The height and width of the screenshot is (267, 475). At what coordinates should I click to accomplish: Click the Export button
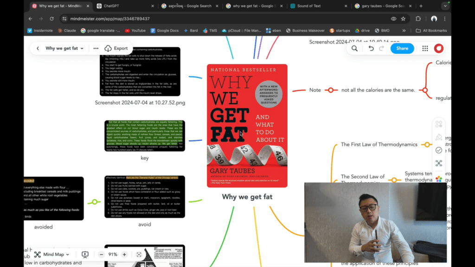(x=116, y=48)
